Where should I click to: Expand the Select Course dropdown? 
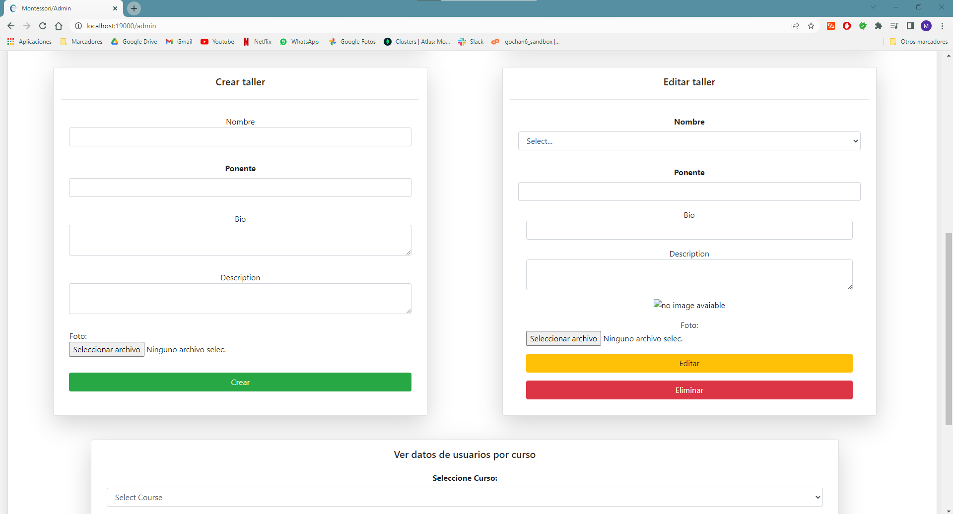pyautogui.click(x=465, y=497)
